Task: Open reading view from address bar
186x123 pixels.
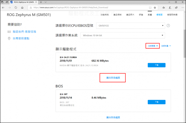Action: pyautogui.click(x=150, y=7)
